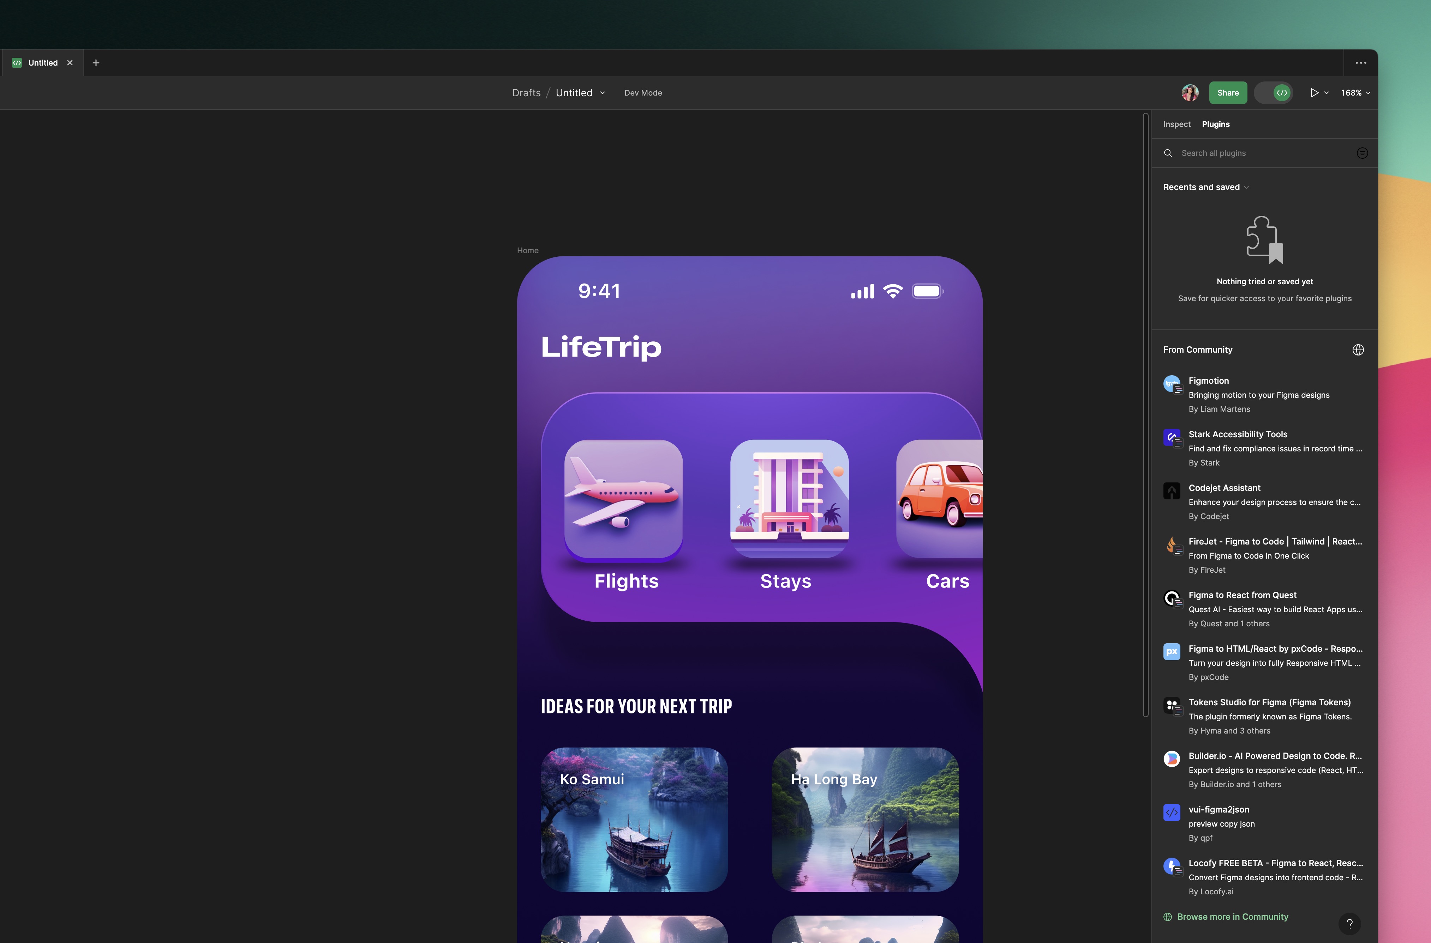Click the Figmotion plugin icon
1431x943 pixels.
point(1172,383)
